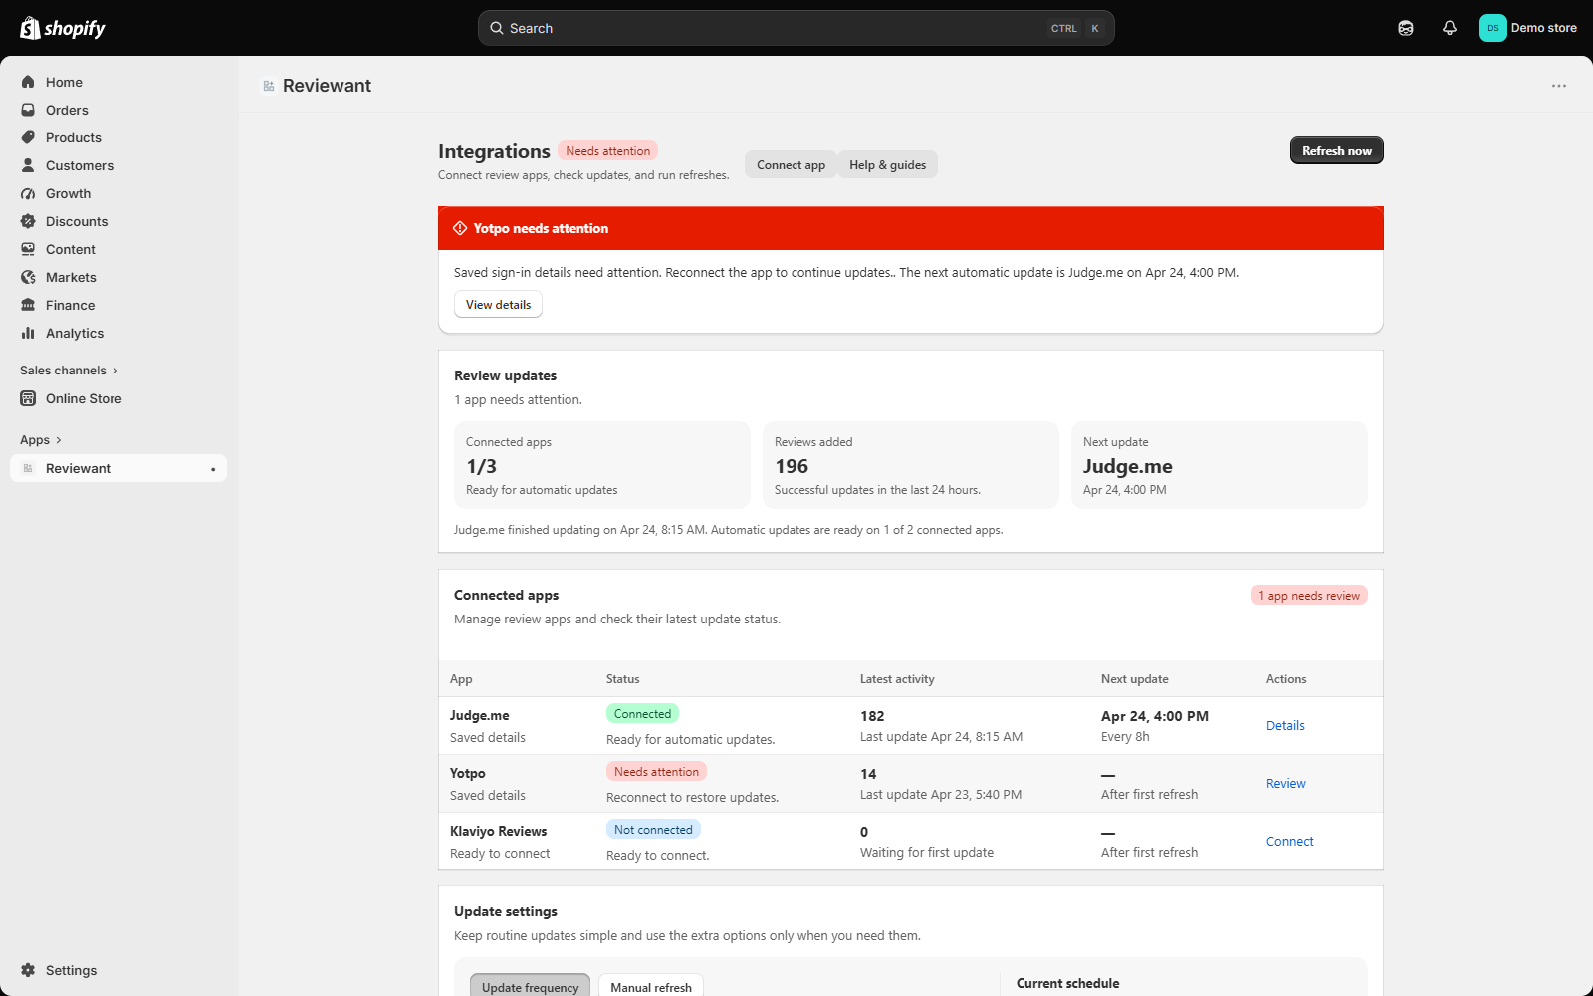The height and width of the screenshot is (996, 1593).
Task: Click the Connected status badge for Judge.me
Action: click(642, 713)
